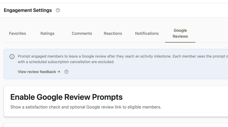
Task: Follow the View review feedback link
Action: click(39, 72)
